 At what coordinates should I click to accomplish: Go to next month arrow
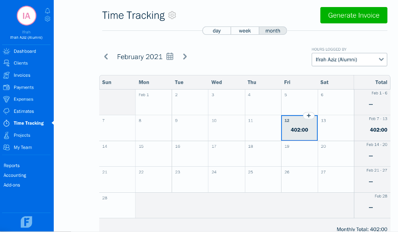(x=185, y=56)
